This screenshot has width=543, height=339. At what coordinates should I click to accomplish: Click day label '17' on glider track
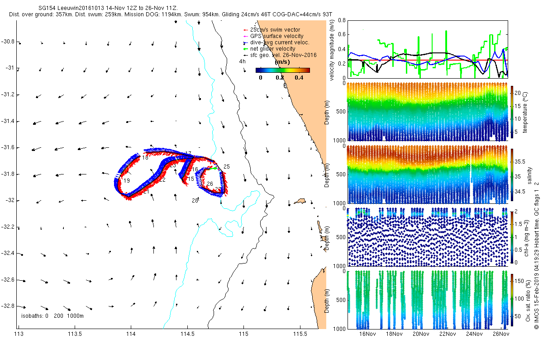(188, 154)
